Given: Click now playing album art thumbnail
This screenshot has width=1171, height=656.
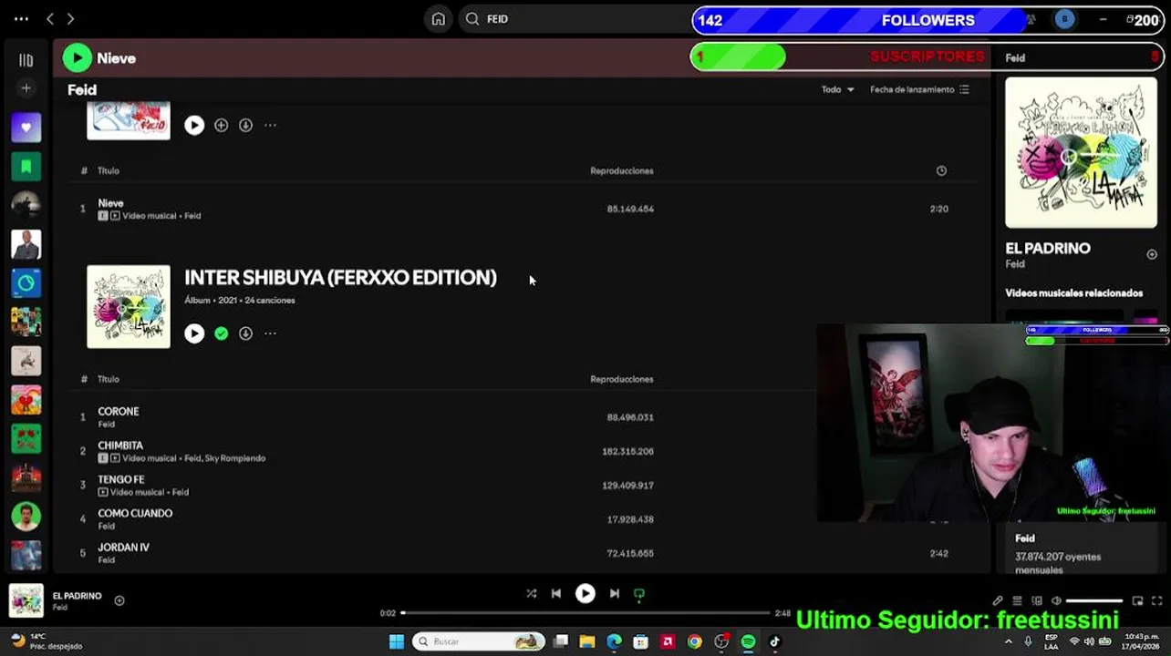Looking at the screenshot, I should 26,600.
